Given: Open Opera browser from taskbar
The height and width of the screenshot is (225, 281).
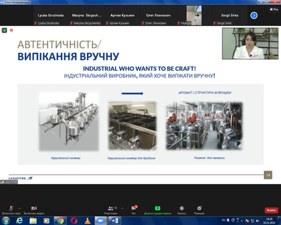Looking at the screenshot, I should pos(74,221).
